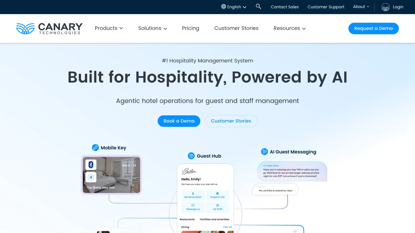Select the Restaurants tab in Guest Hub
The image size is (415, 233).
pos(187,219)
